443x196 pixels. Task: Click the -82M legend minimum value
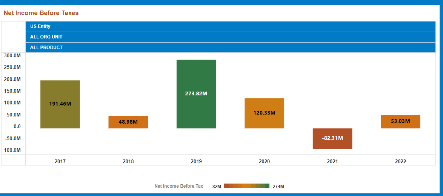(216, 187)
